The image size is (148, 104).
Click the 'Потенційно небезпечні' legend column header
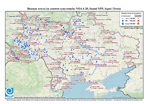tap(138, 16)
